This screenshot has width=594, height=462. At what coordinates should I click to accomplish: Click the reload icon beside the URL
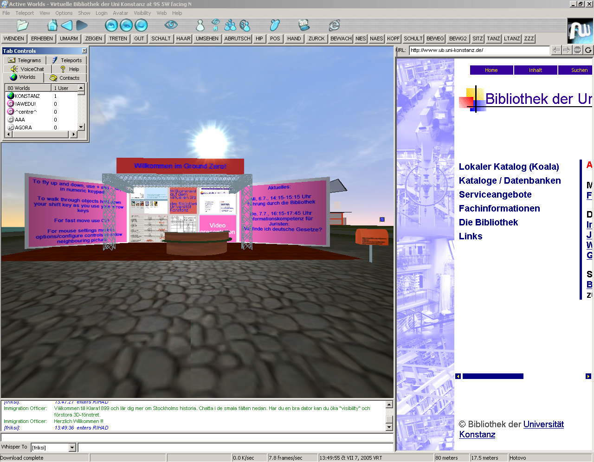588,50
